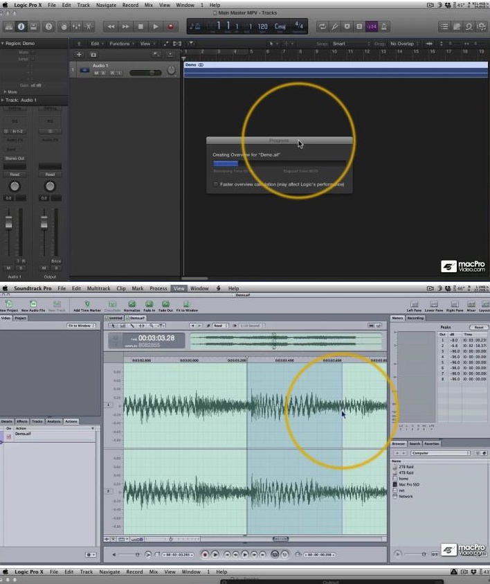Open the List Editors icon in Logic
Viewport: 490px width, 584px height.
[x=444, y=26]
